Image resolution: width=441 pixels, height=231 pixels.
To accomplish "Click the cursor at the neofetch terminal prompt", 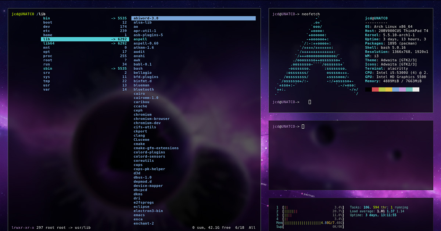I will click(x=310, y=102).
